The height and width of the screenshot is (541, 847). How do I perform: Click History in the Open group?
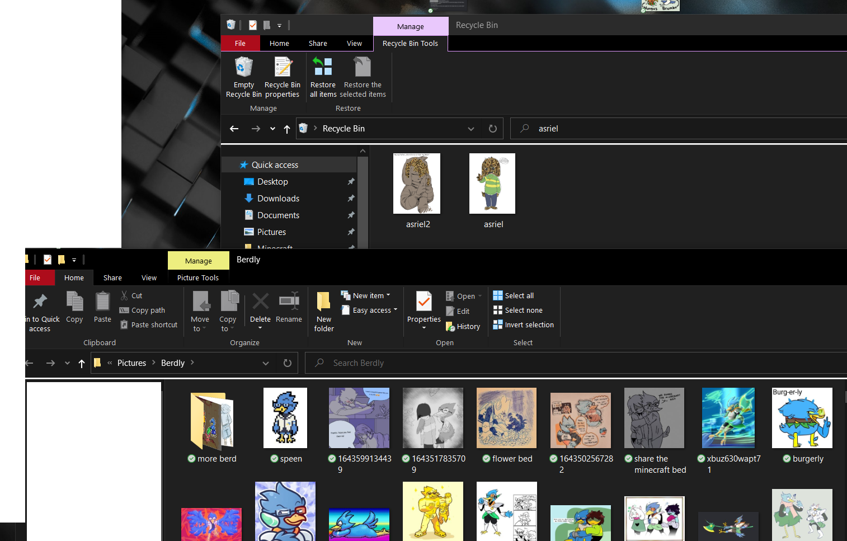[463, 326]
